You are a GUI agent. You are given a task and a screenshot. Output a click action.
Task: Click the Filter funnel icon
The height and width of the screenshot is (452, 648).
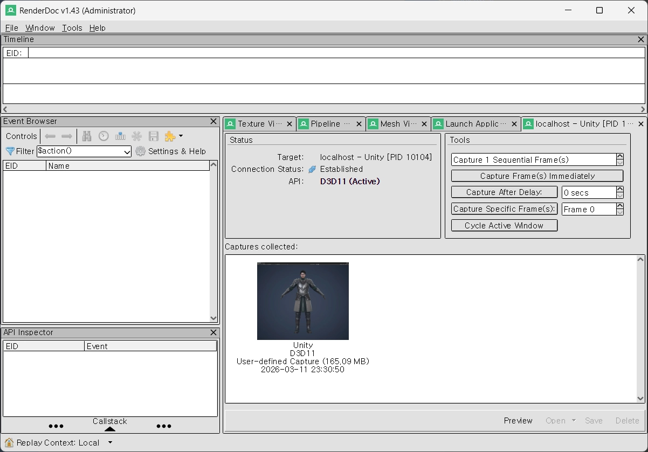click(x=10, y=151)
